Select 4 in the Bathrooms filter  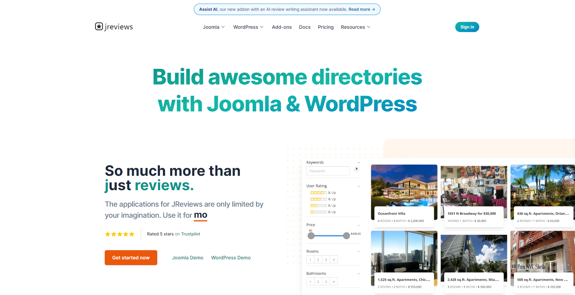point(334,282)
